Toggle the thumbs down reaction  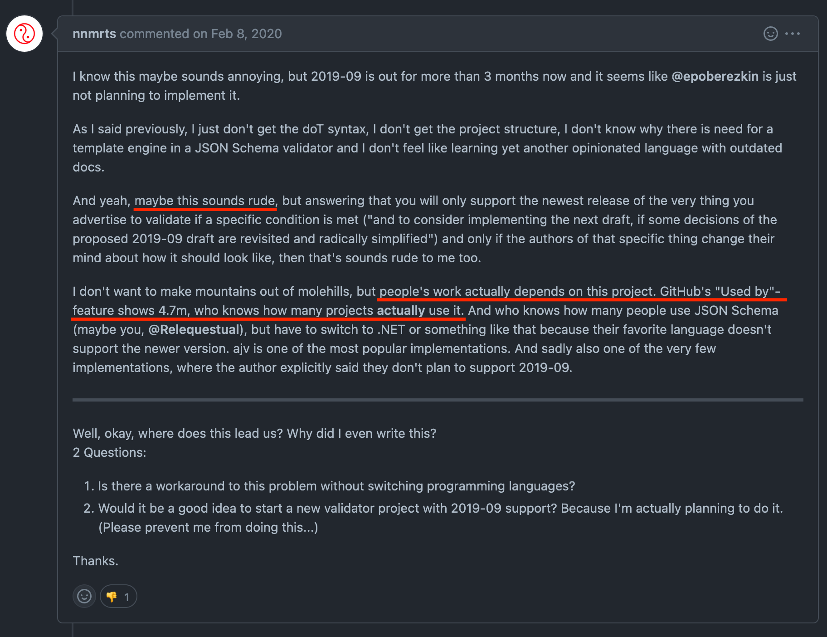118,596
